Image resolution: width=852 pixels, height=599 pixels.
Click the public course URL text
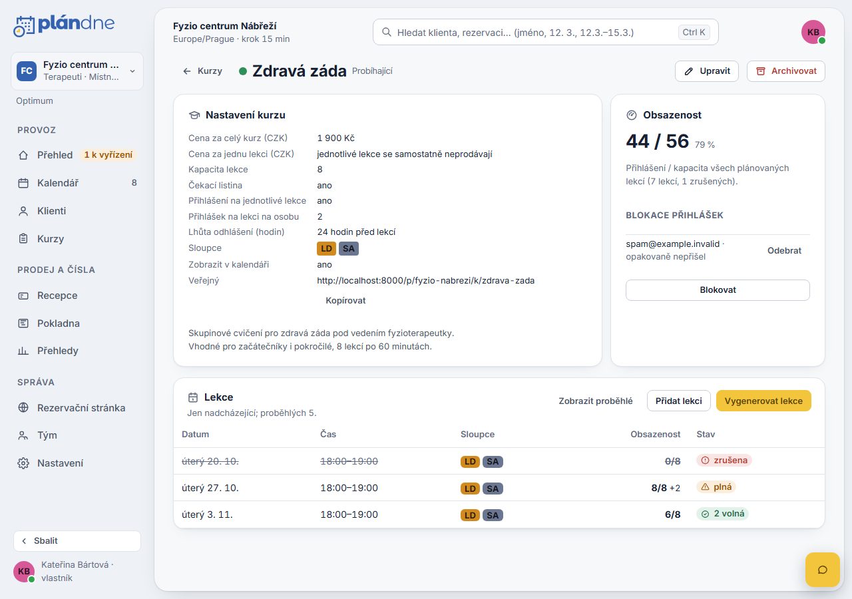(x=426, y=280)
